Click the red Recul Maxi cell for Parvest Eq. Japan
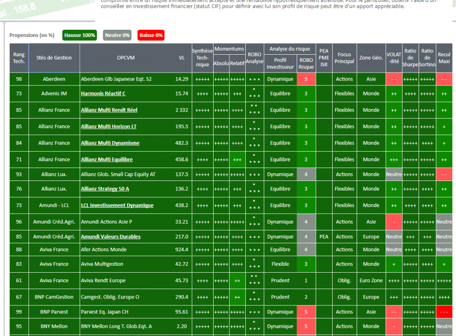 click(444, 312)
